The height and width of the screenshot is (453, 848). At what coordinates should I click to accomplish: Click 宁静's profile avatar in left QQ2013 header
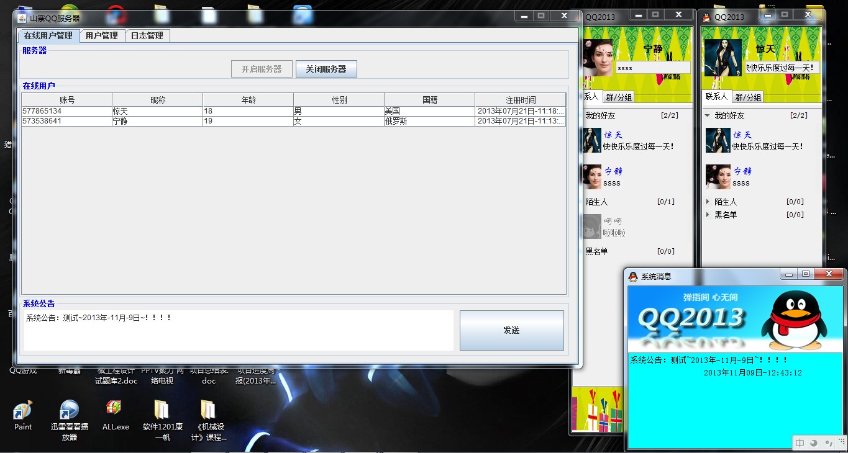coord(598,58)
